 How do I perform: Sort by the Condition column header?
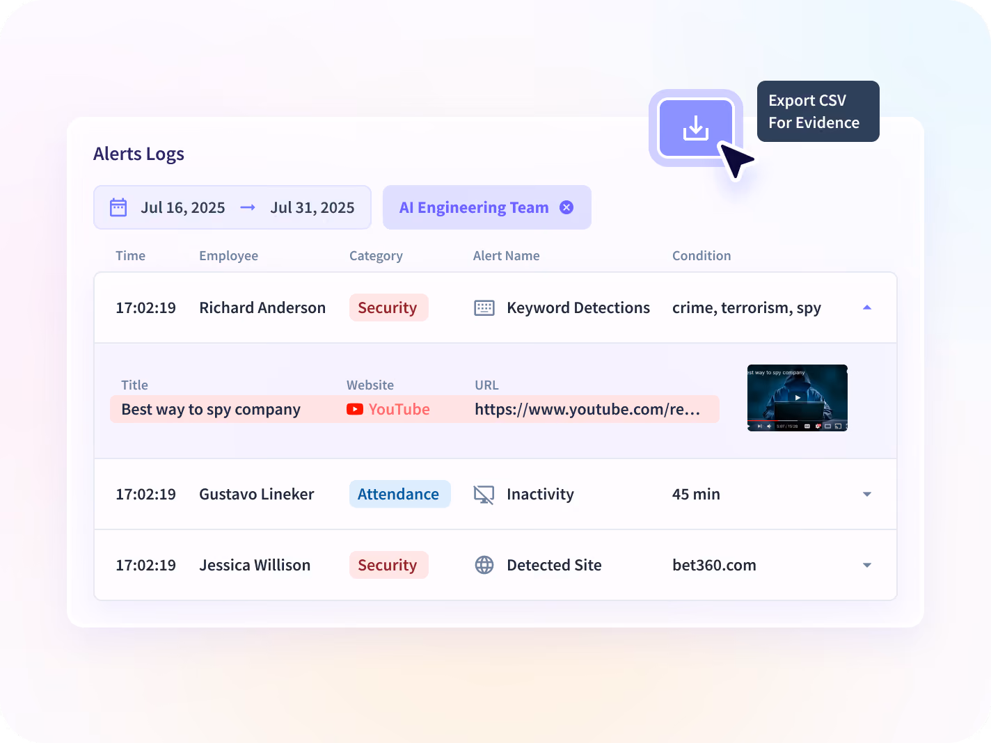click(x=701, y=255)
